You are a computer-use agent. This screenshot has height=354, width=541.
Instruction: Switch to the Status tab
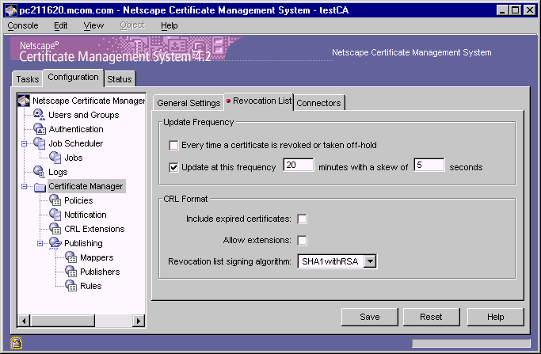point(120,79)
